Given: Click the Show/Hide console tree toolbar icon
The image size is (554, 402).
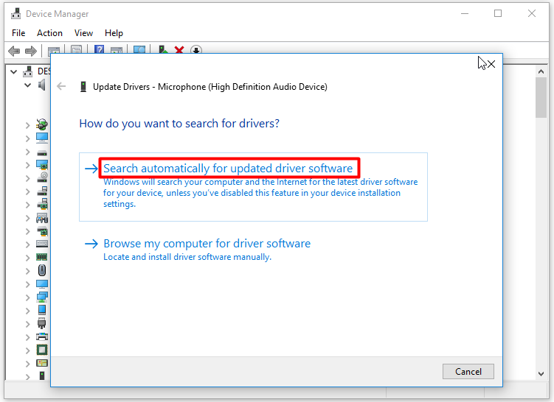Looking at the screenshot, I should (54, 50).
